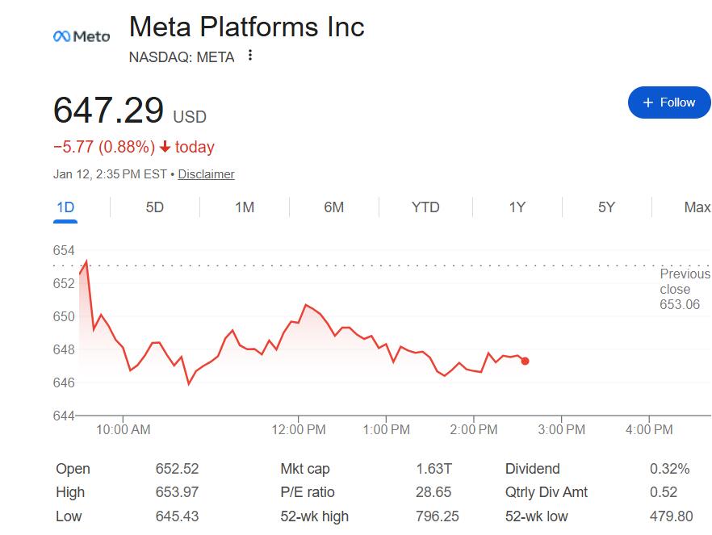Click the Follow button

[x=668, y=102]
